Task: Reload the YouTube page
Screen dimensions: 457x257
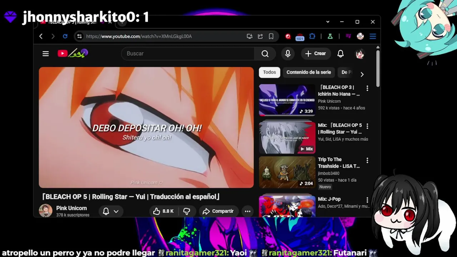Action: 65,36
